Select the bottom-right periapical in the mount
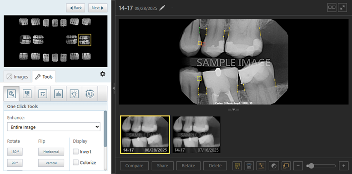The image size is (352, 174). (x=86, y=56)
